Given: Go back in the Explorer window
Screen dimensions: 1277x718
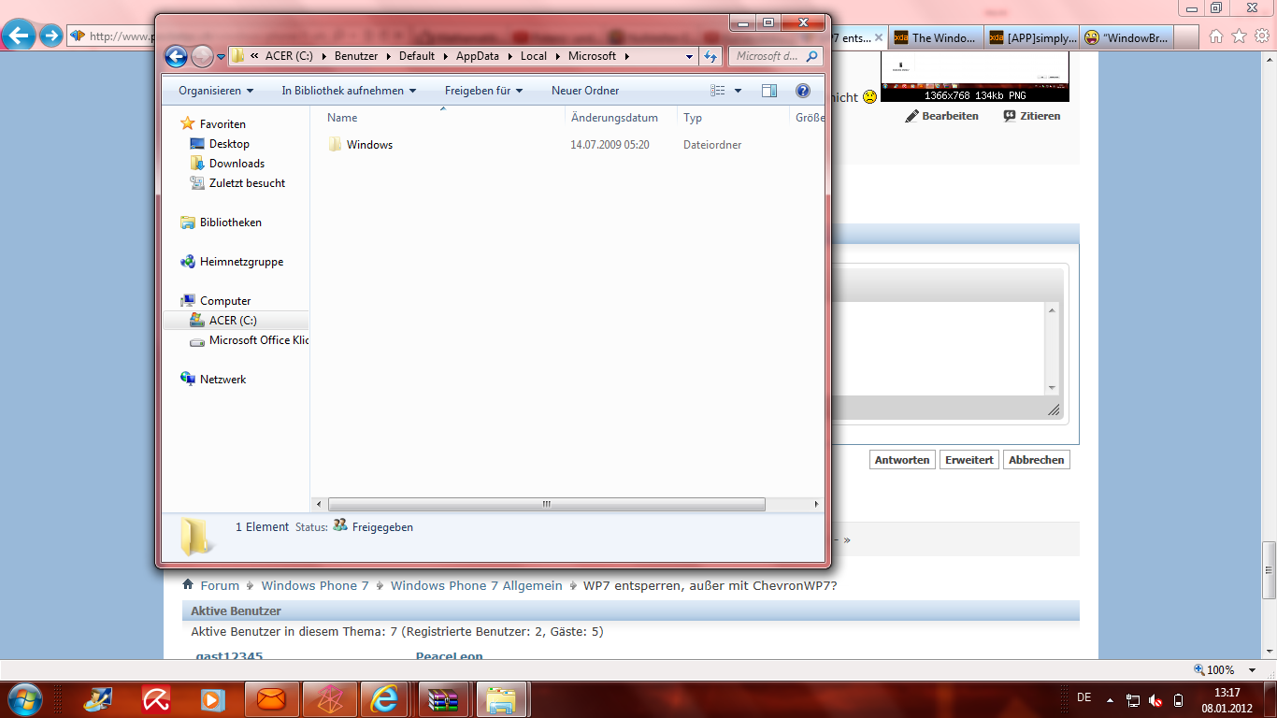Looking at the screenshot, I should click(x=176, y=56).
